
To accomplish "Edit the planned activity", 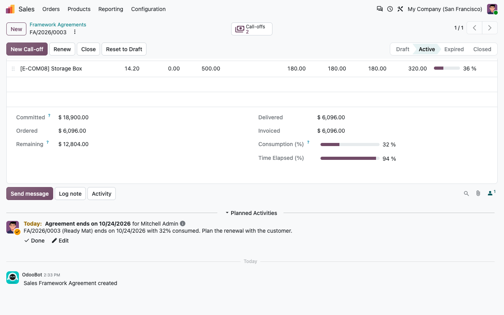I will coord(60,241).
